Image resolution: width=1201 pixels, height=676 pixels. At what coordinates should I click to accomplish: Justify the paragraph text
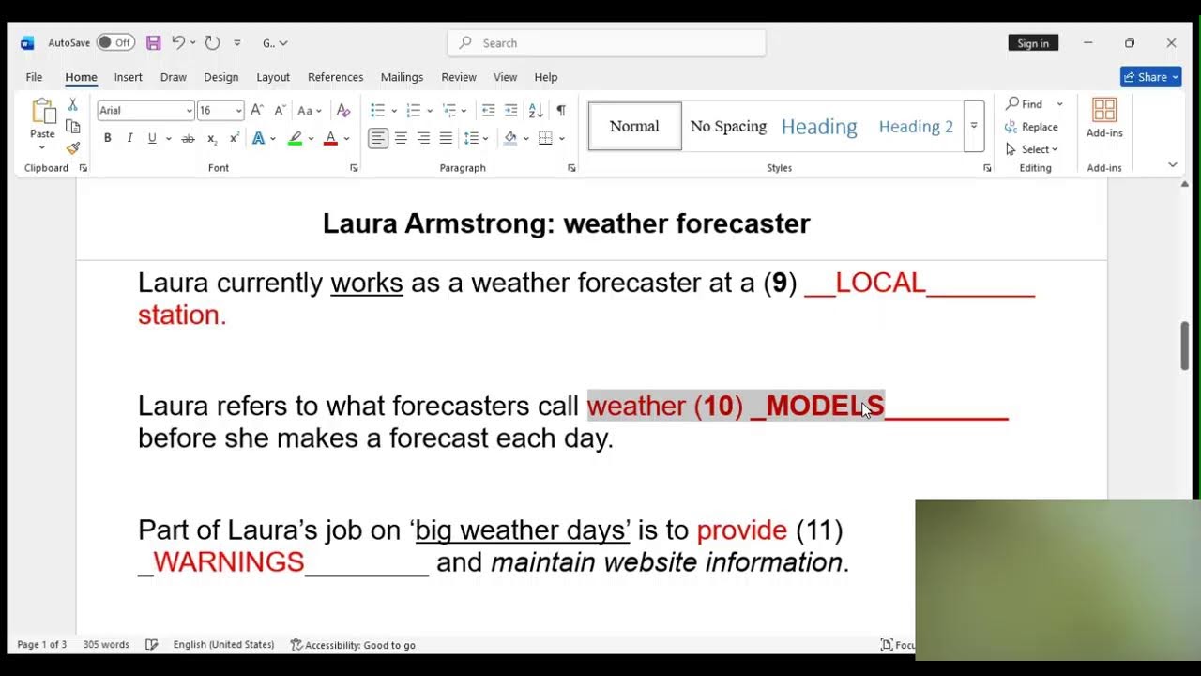click(446, 138)
